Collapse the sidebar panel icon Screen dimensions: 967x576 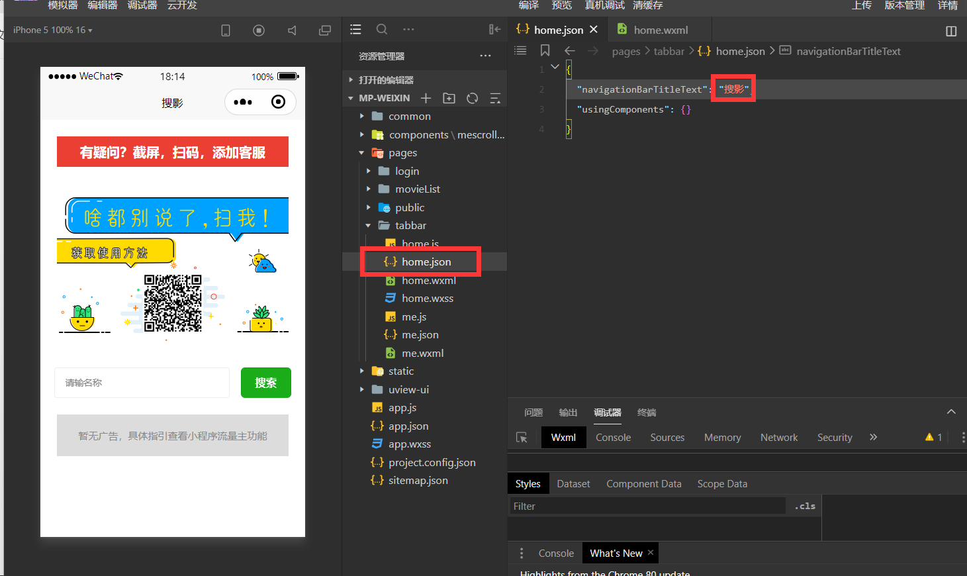[494, 29]
